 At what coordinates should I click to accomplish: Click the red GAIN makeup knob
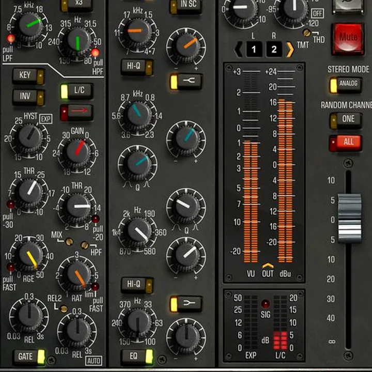78,151
